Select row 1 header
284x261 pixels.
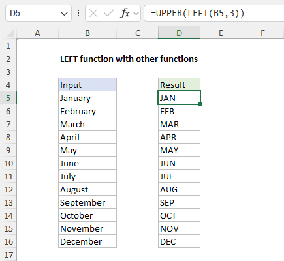[8, 46]
